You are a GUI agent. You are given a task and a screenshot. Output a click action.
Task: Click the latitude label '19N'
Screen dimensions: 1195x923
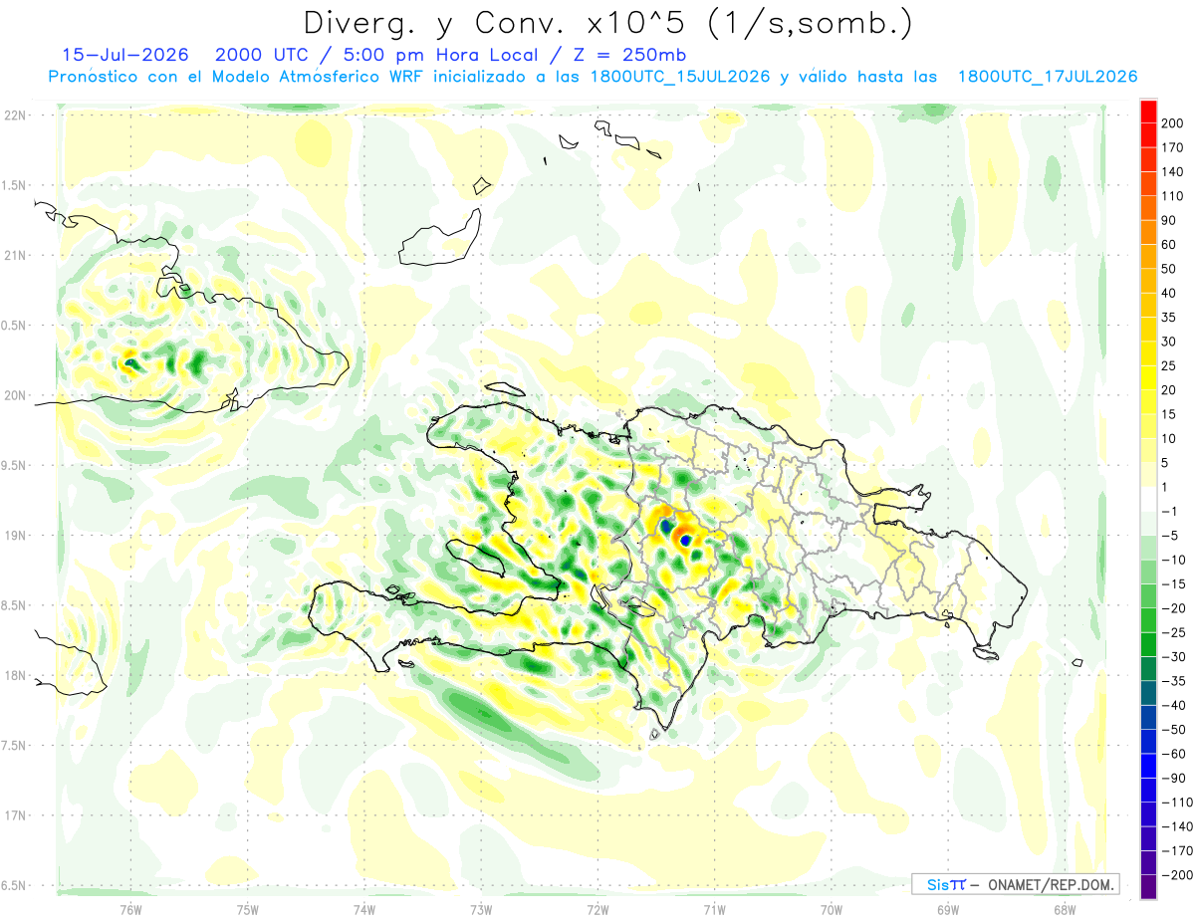[x=13, y=536]
